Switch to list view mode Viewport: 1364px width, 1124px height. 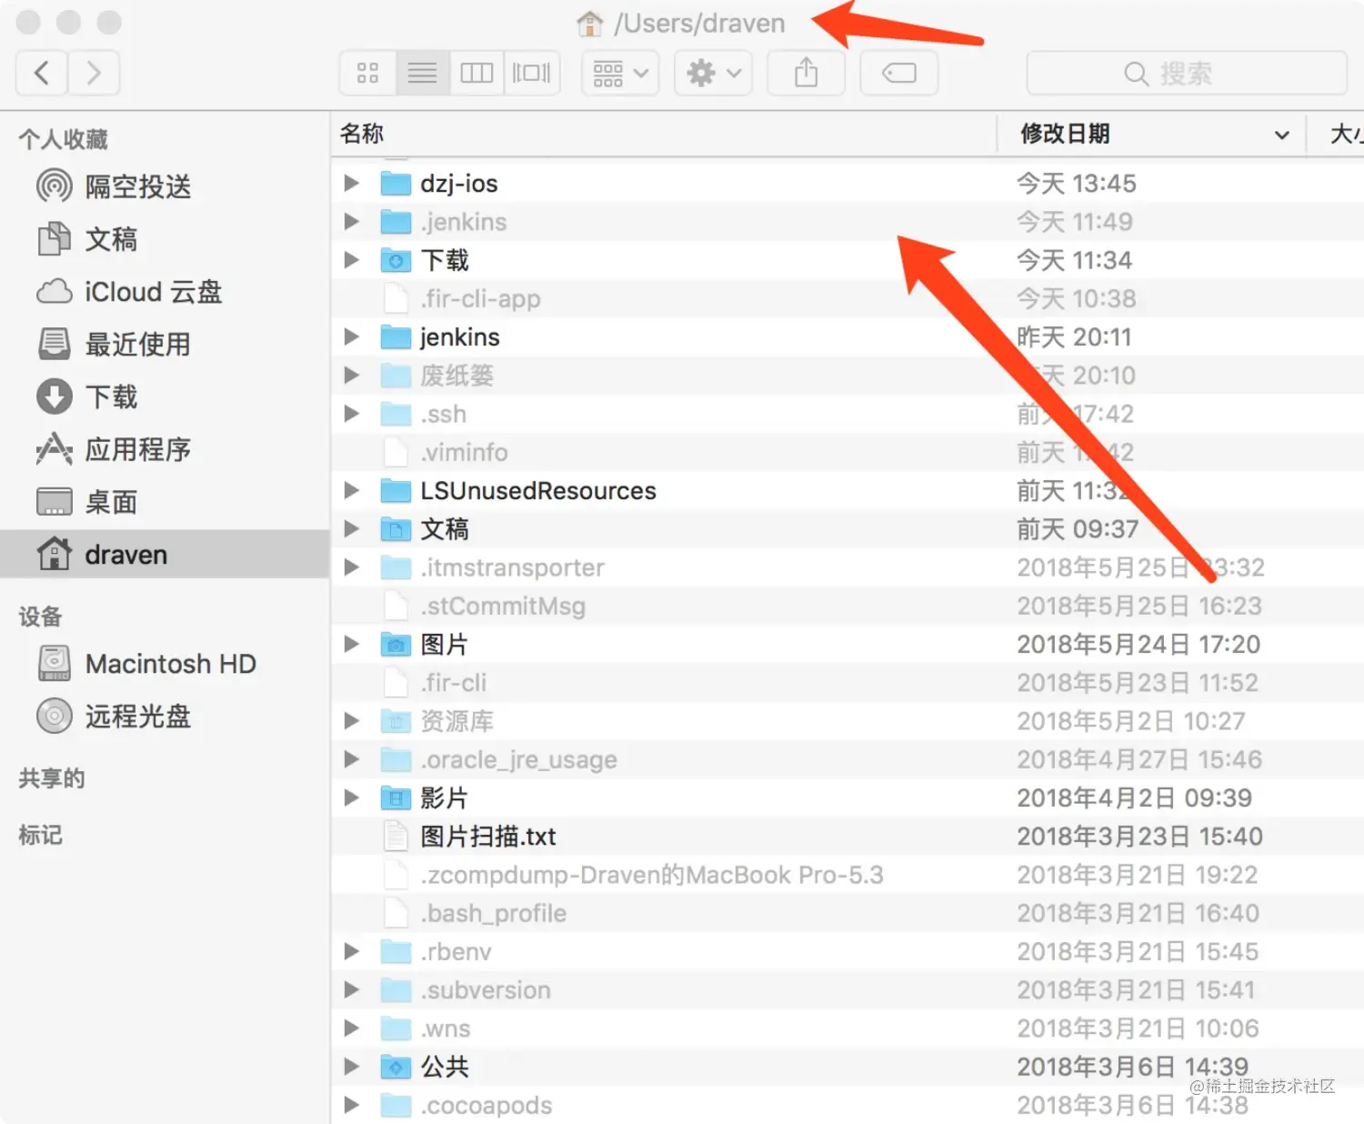click(423, 73)
